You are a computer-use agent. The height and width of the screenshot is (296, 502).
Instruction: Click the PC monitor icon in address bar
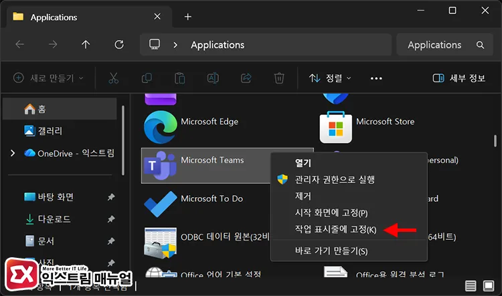pyautogui.click(x=155, y=44)
